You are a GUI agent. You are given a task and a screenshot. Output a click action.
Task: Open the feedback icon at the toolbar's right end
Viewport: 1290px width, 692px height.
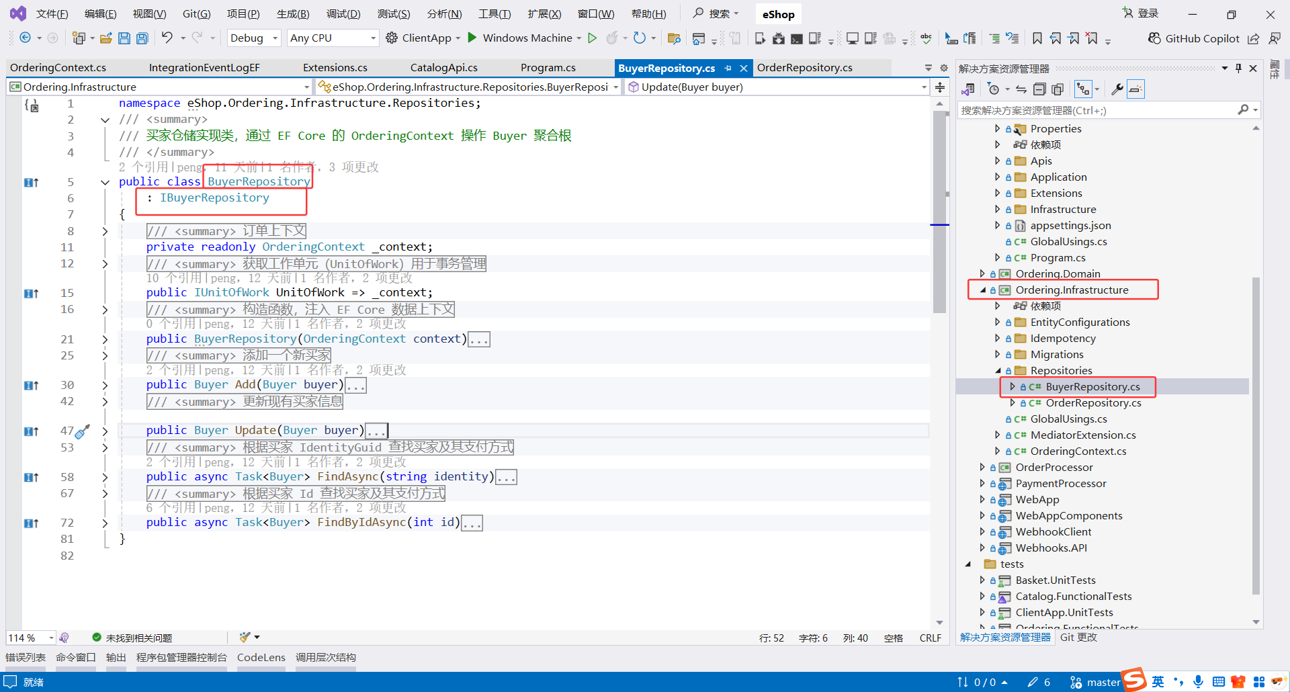coord(1275,38)
